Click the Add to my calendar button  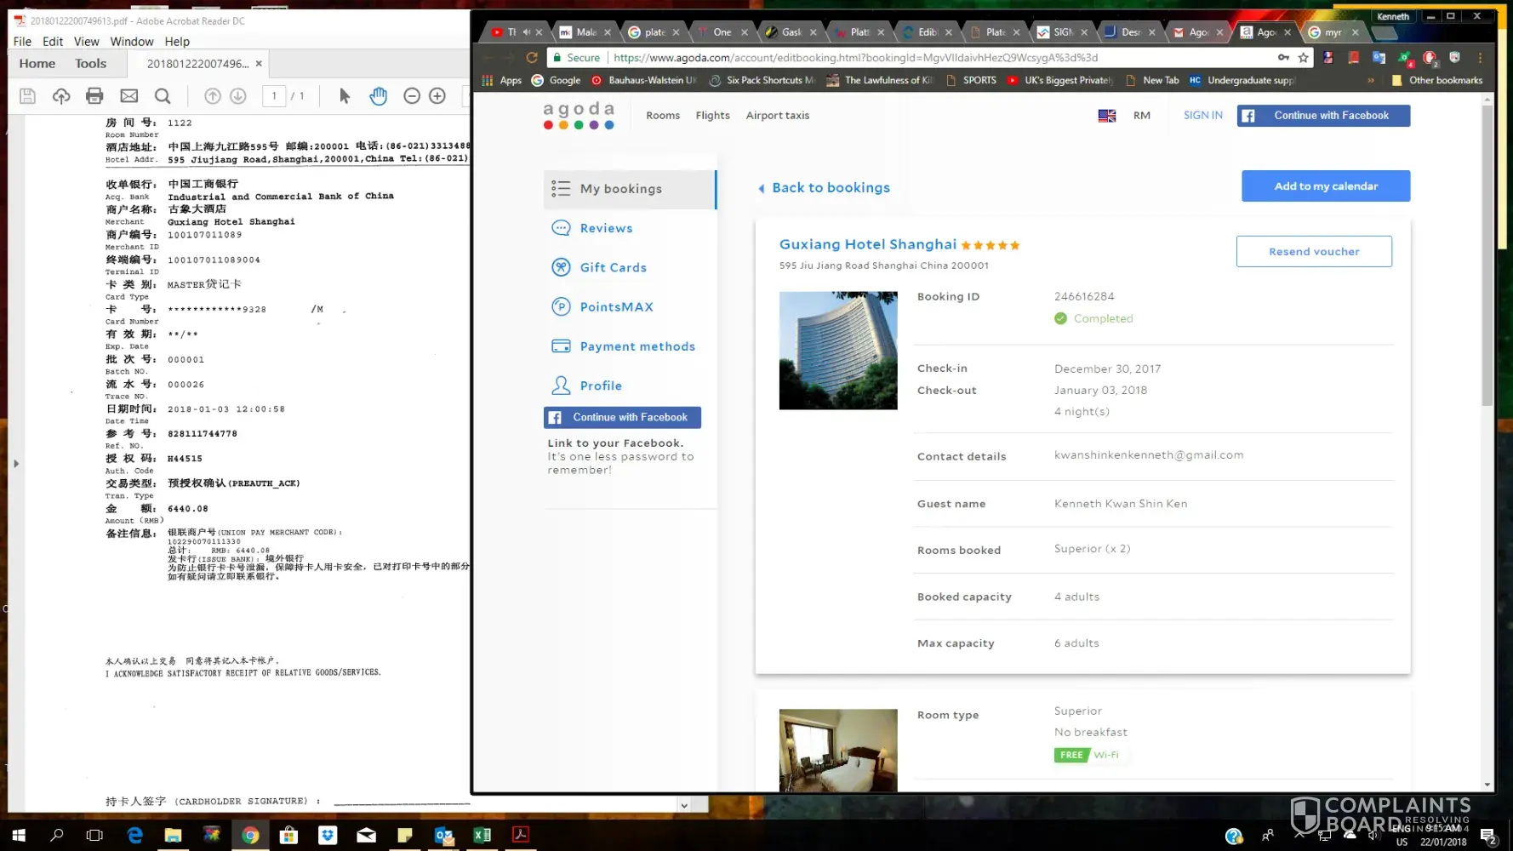click(x=1325, y=186)
